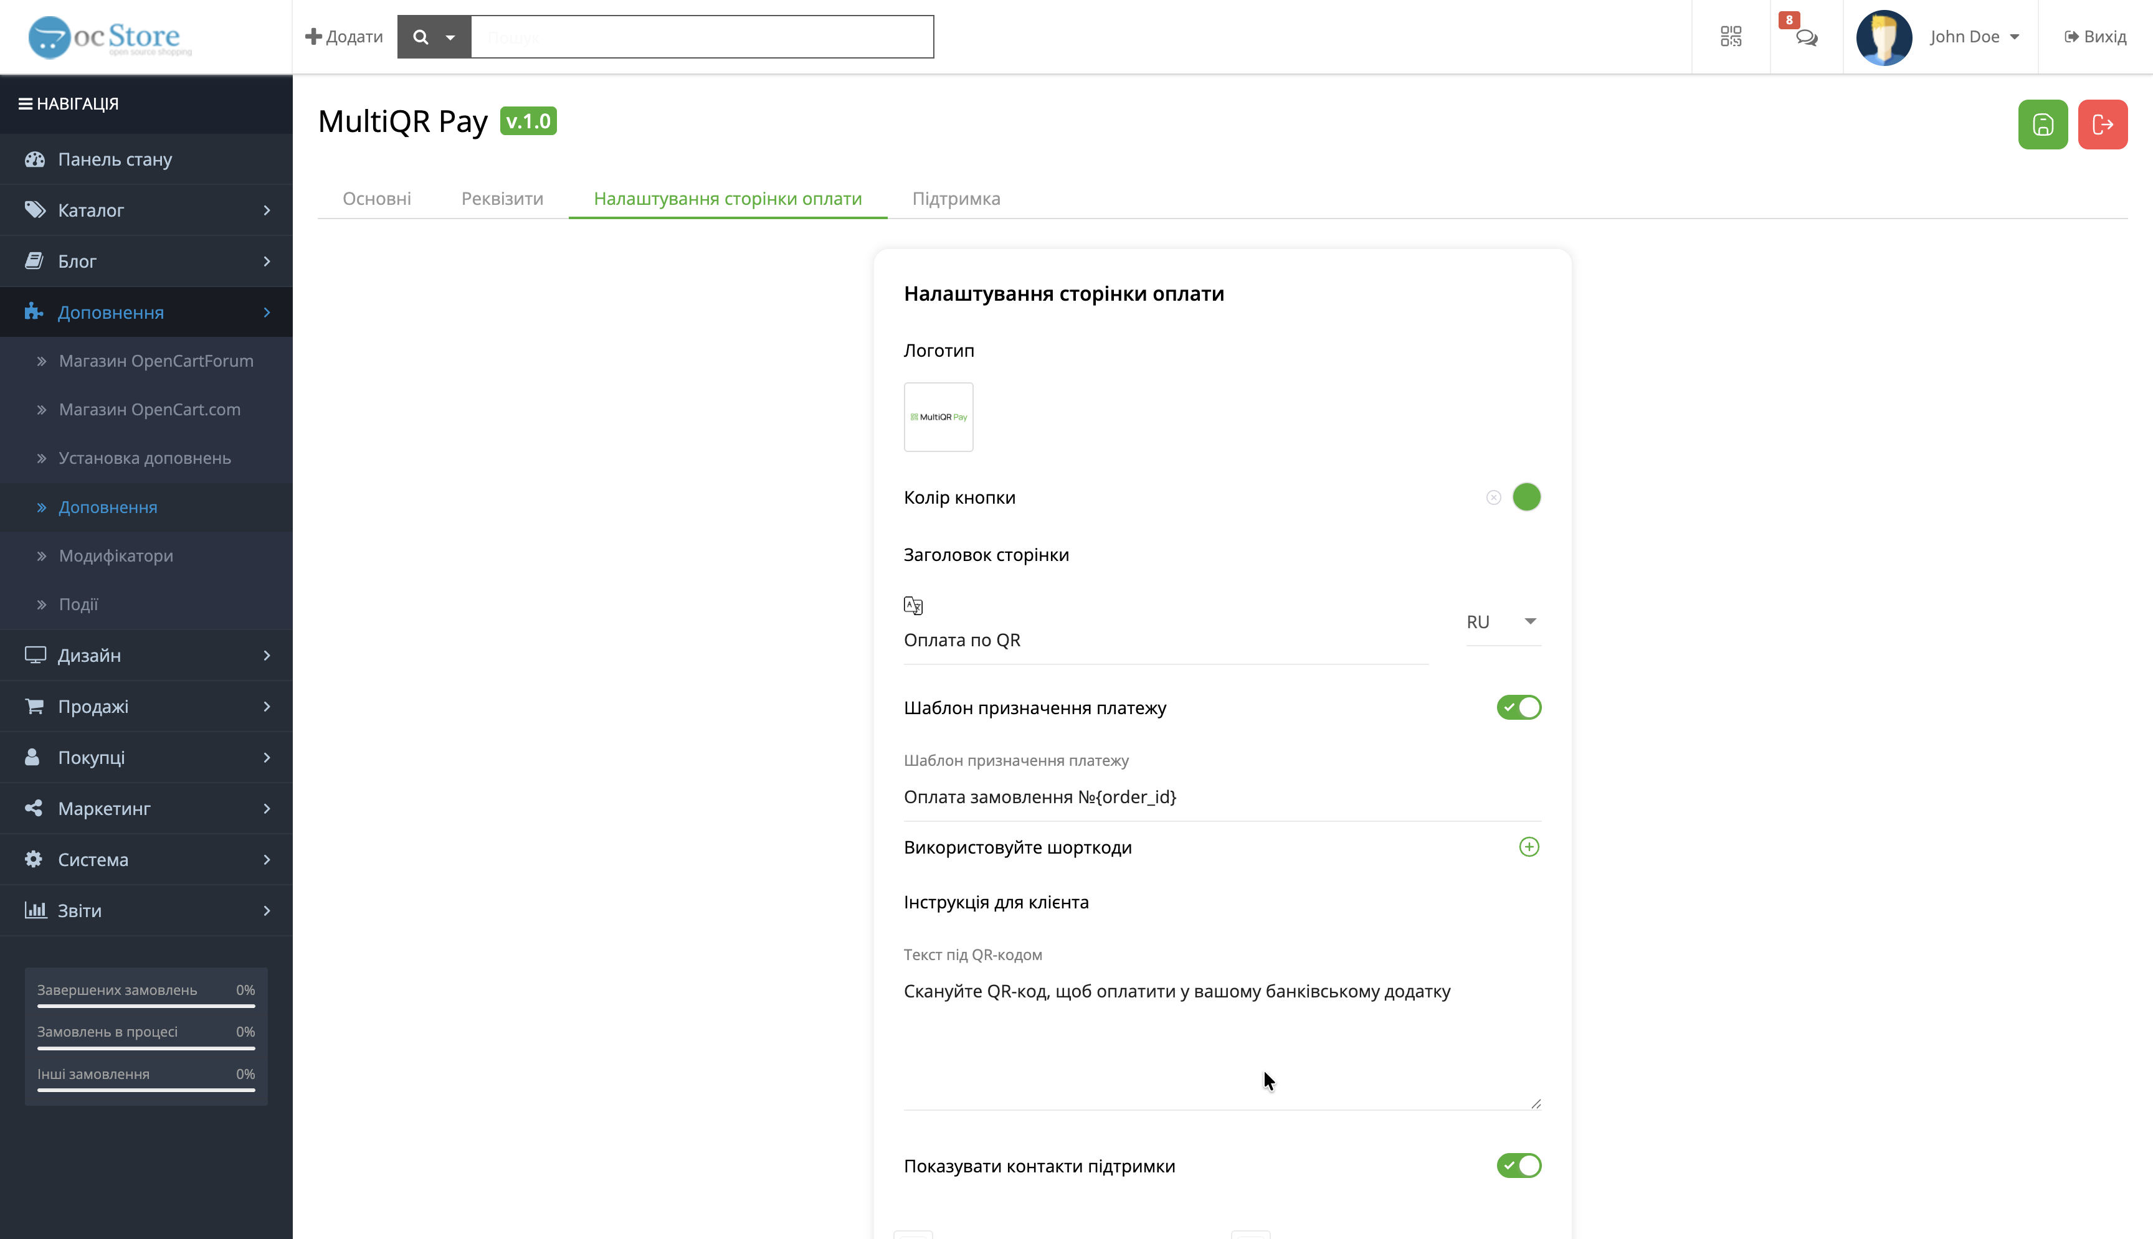Open the search magnifier icon
Viewport: 2153px width, 1239px height.
coord(421,37)
